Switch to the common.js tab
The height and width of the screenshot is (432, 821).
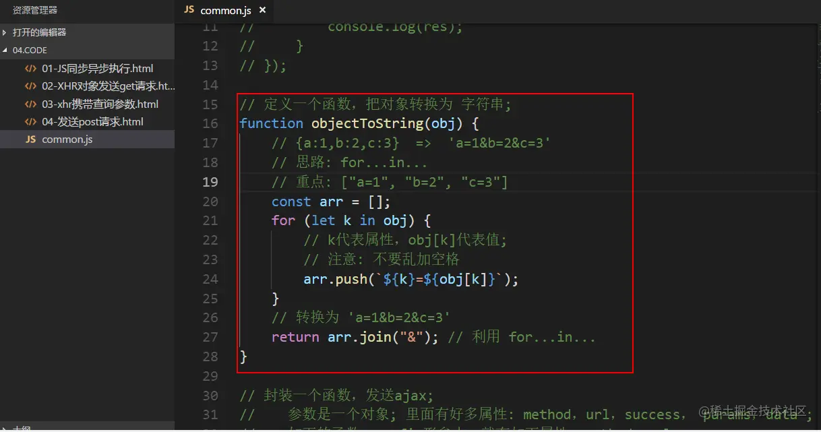click(x=225, y=10)
